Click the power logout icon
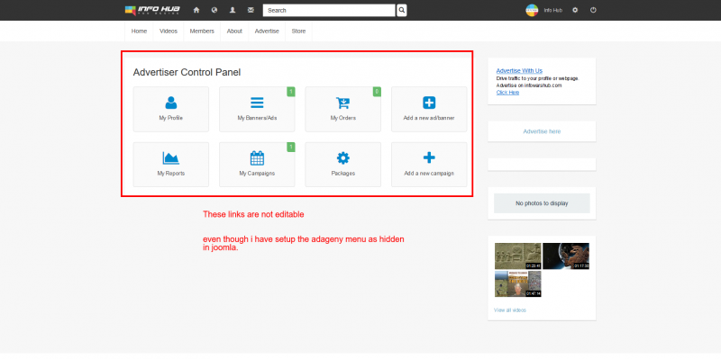The image size is (721, 359). [593, 10]
